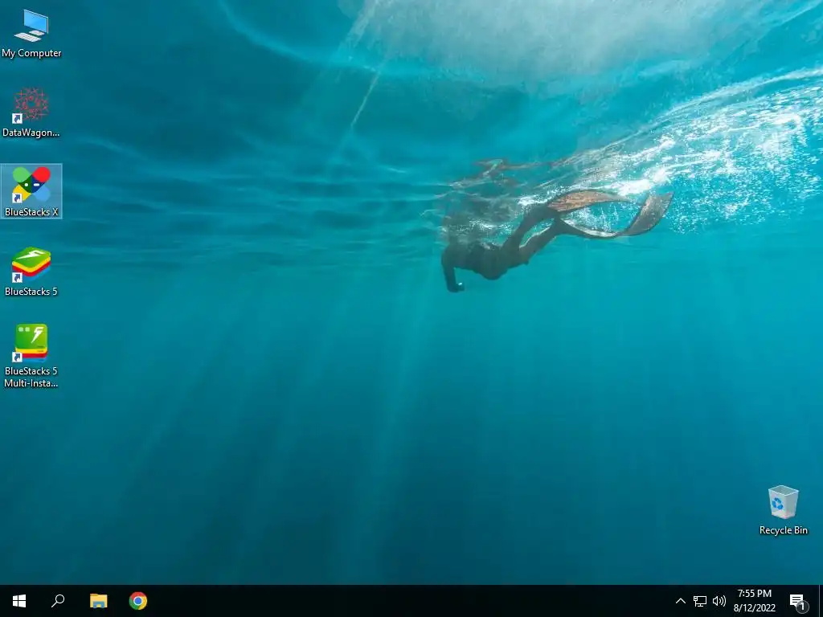Open File Explorer from taskbar

point(98,601)
